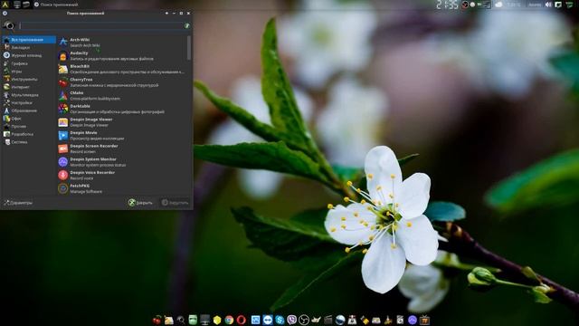
Task: Open the monitor display icon in dock
Action: point(205,320)
